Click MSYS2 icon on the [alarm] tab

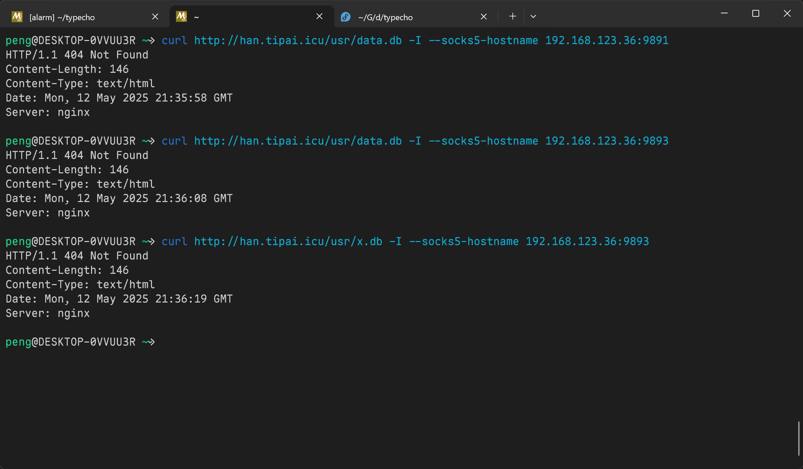17,17
